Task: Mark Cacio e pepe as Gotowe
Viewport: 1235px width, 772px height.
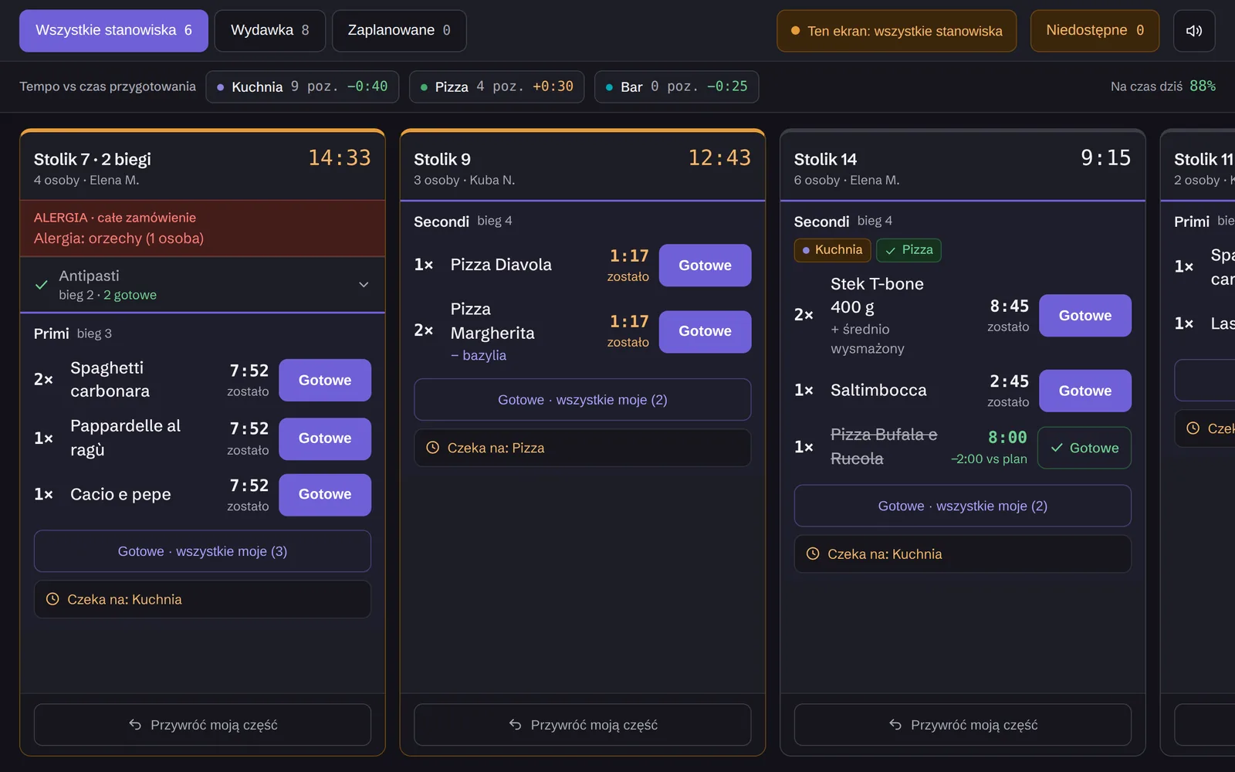Action: pos(325,495)
